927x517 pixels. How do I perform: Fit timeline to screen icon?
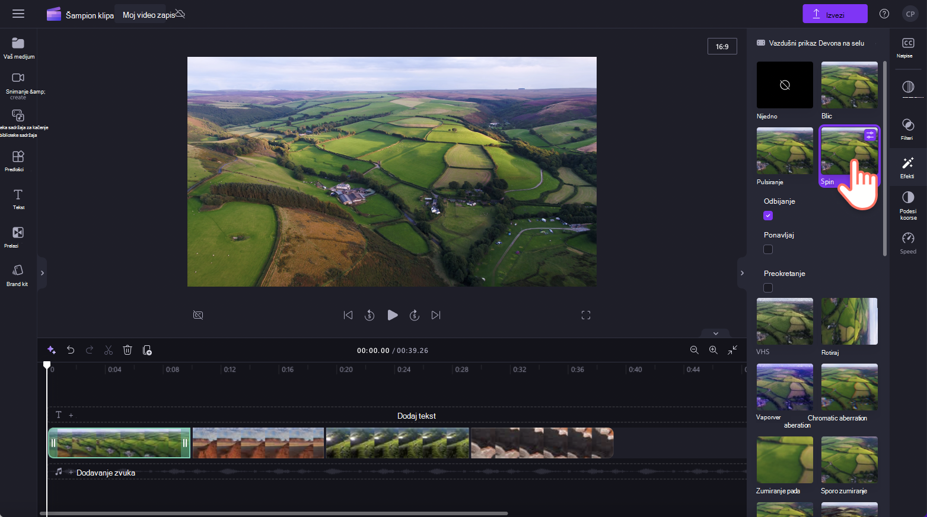pos(732,350)
